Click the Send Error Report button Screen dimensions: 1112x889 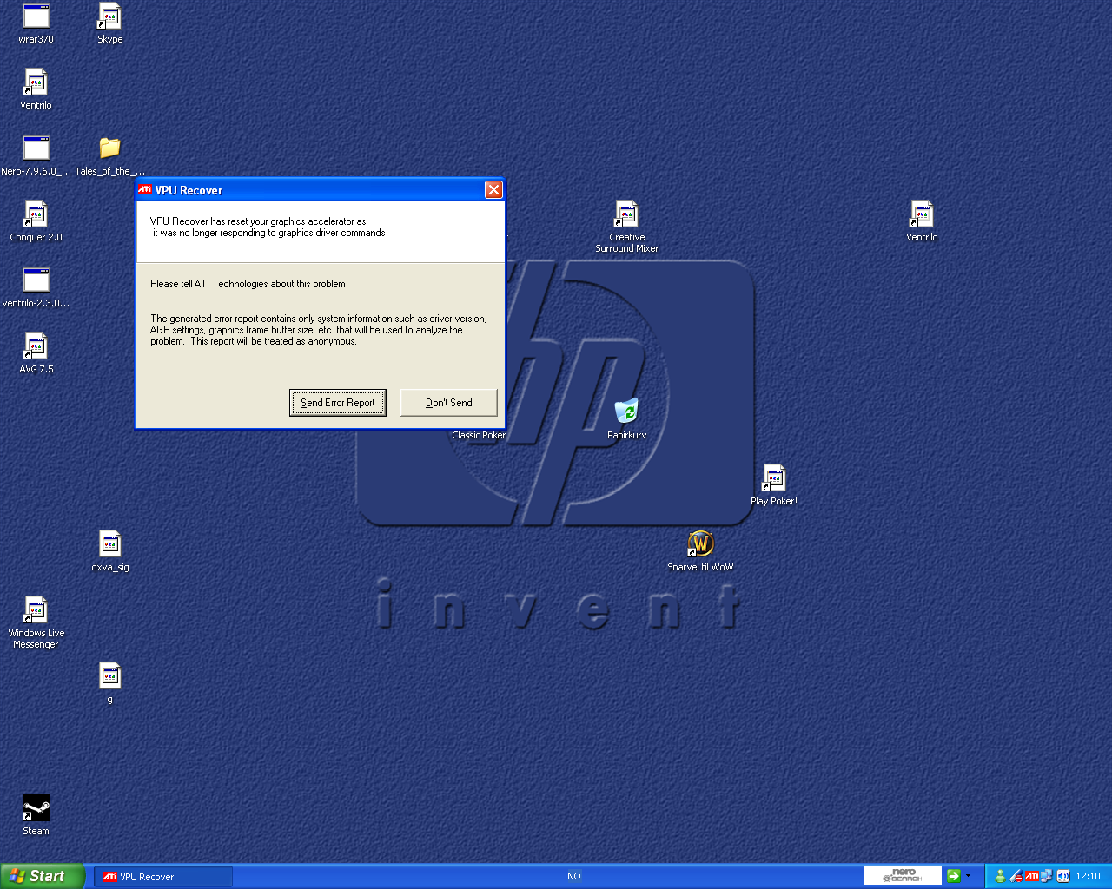[337, 403]
